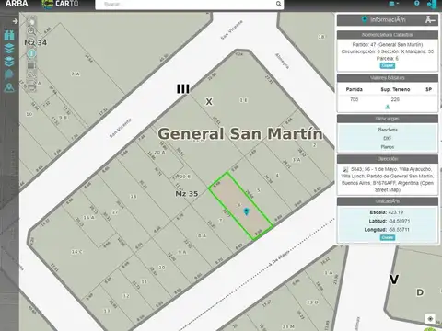Copy the Ubicación coordinates

pos(388,237)
